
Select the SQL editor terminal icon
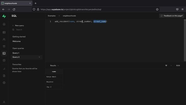4,53
